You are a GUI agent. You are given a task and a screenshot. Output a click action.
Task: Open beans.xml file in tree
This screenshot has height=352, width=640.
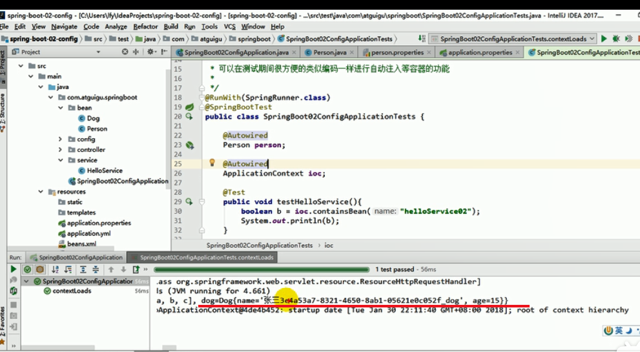coord(77,243)
